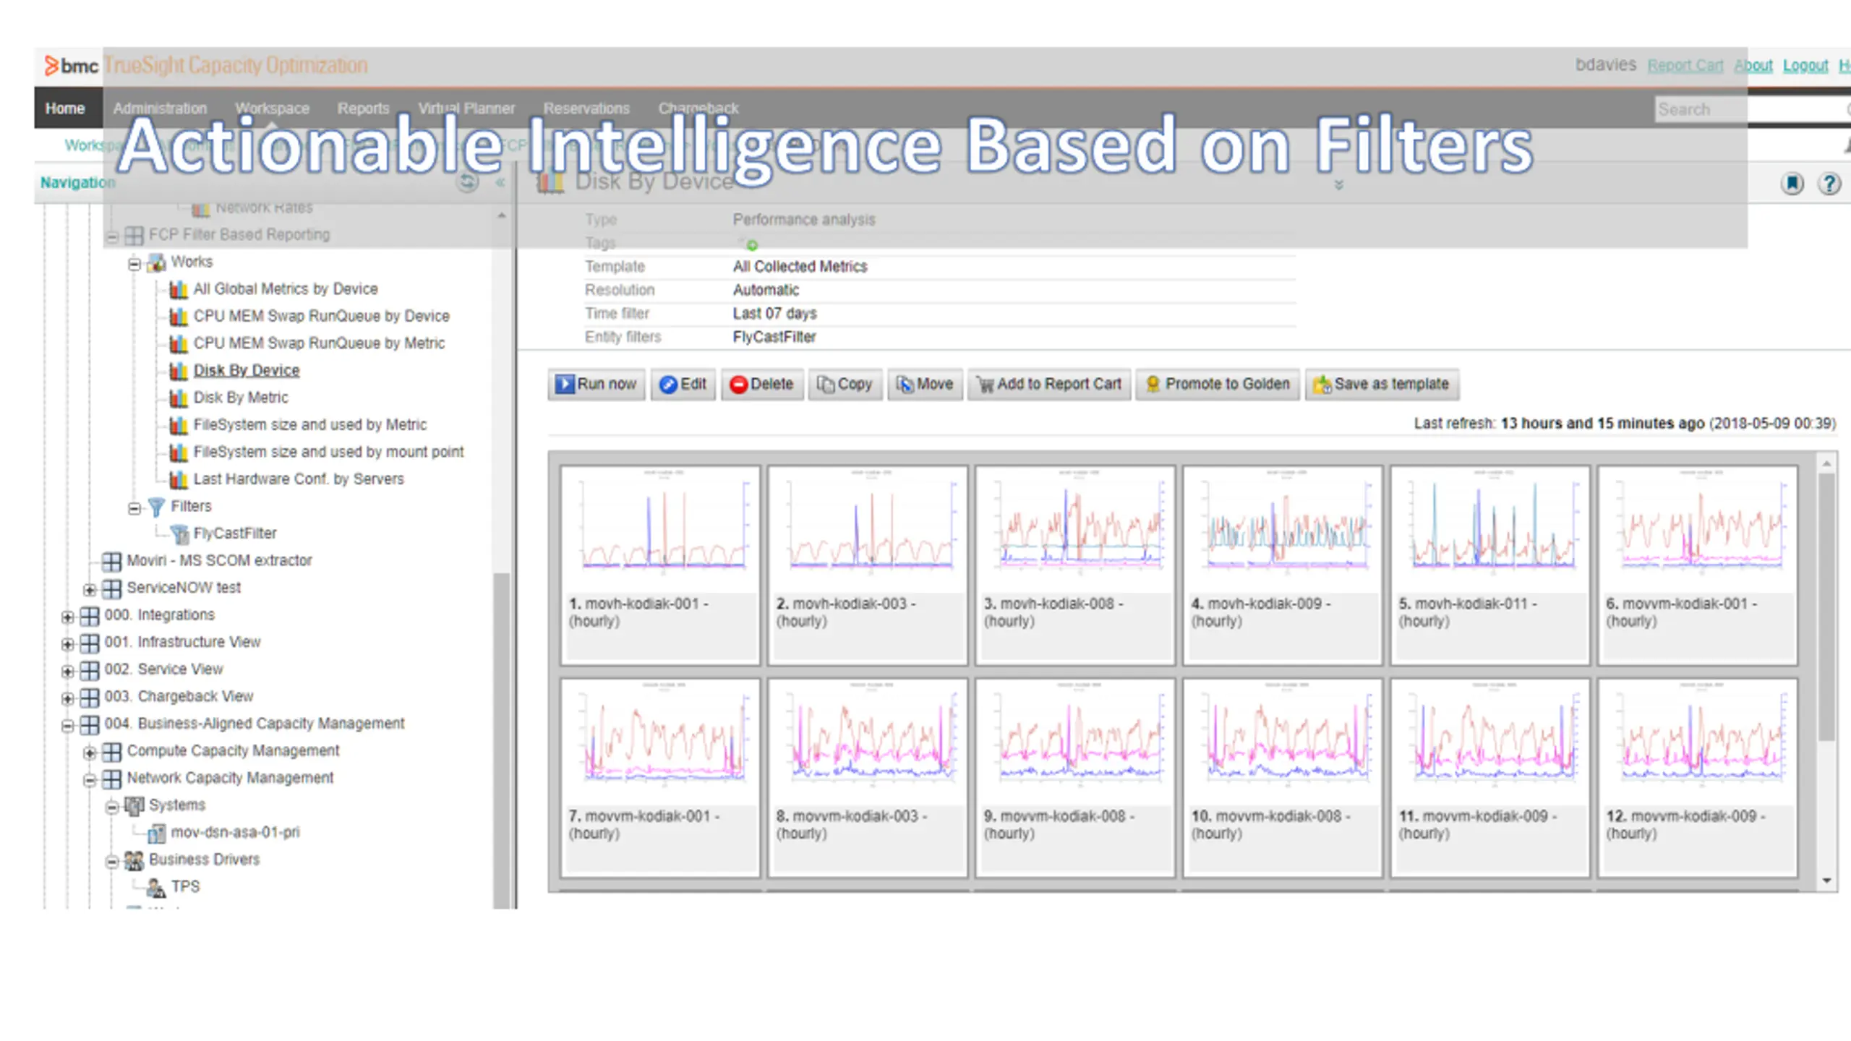Select mov-dsn-asa-01-pri system
The image size is (1851, 1041).
[x=235, y=833]
